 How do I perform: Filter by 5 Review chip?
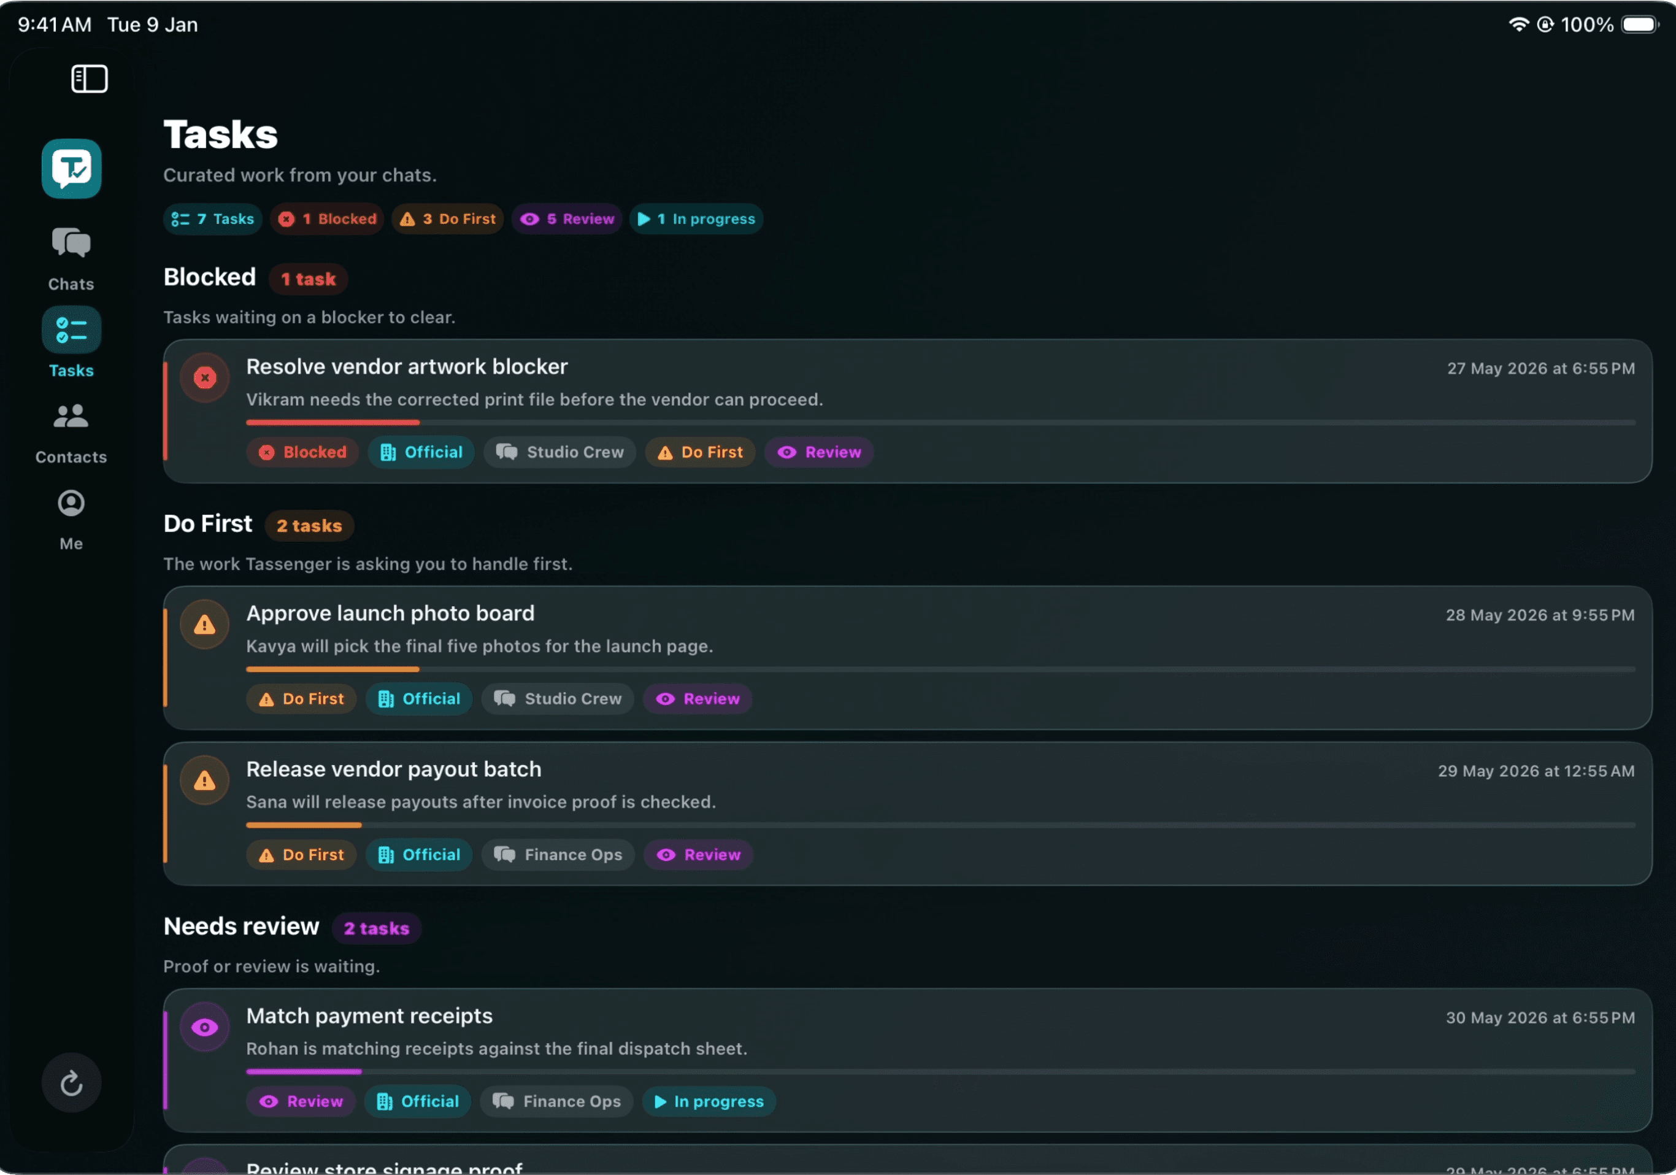[x=566, y=219]
